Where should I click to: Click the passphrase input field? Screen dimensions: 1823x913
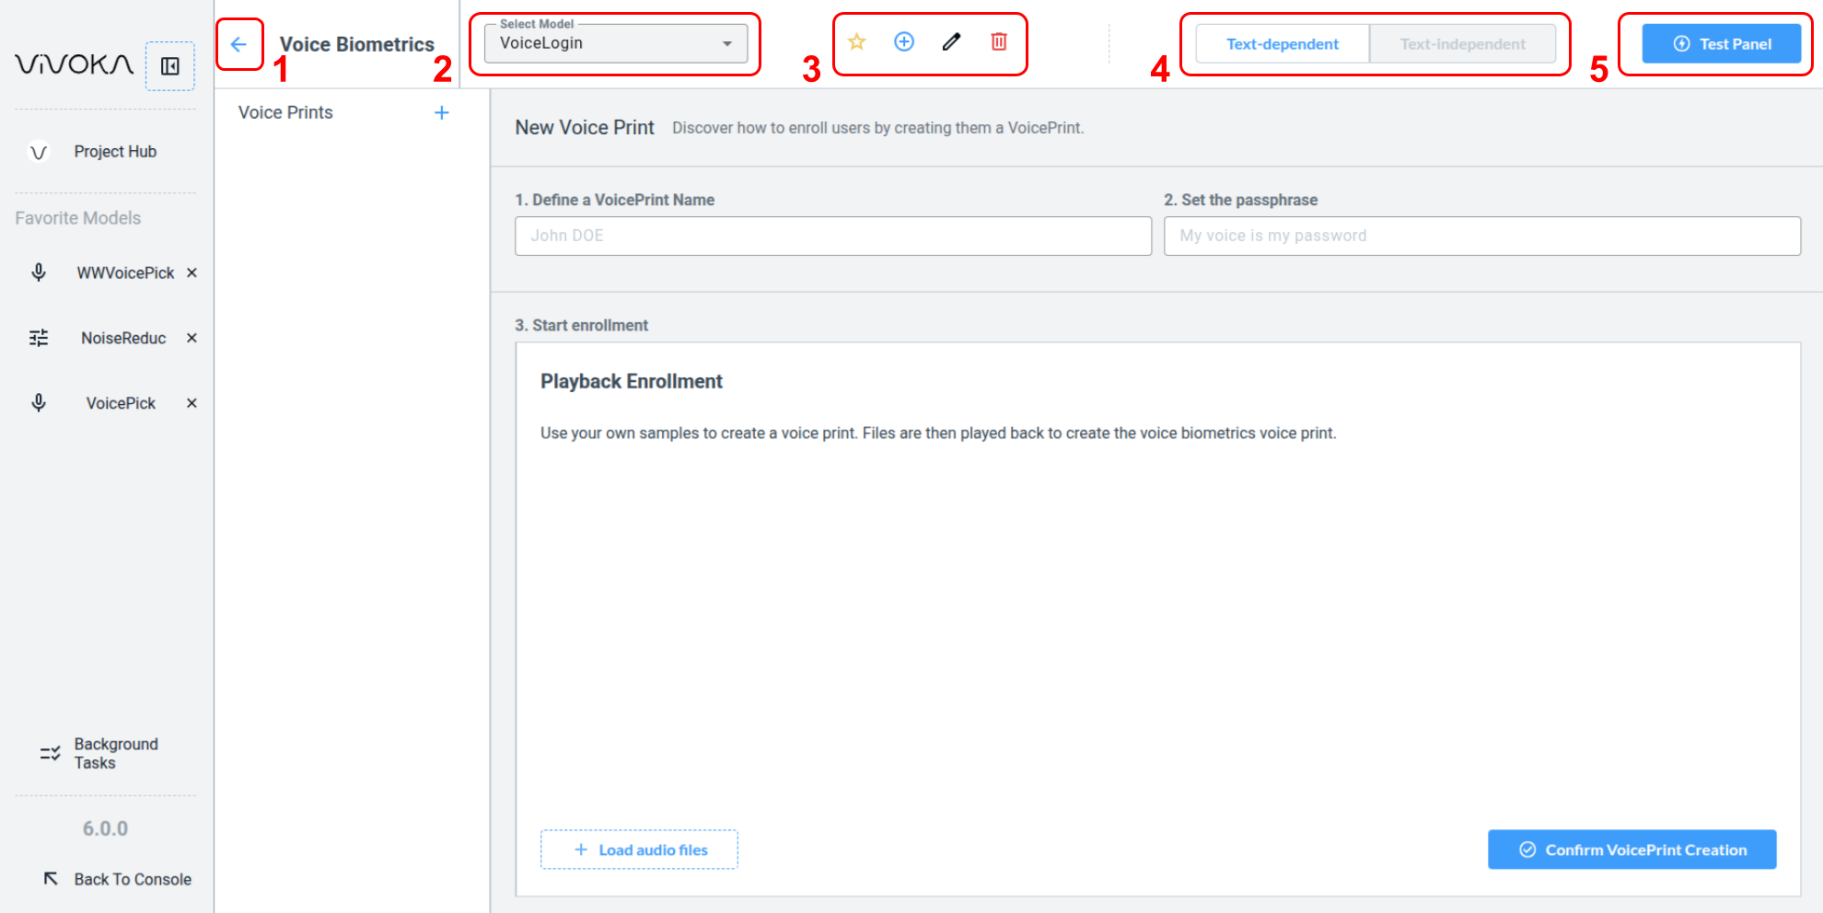tap(1481, 236)
